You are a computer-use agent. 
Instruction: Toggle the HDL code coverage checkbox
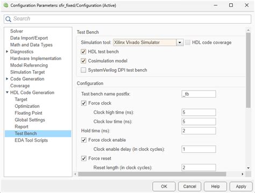coord(188,42)
